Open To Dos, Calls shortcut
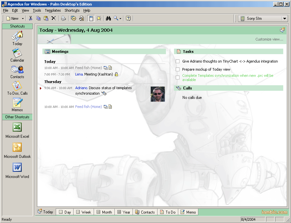 17,88
